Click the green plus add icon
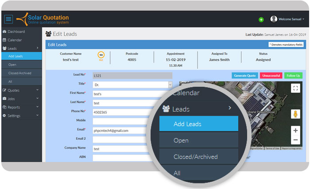The image size is (310, 189). coord(261,19)
